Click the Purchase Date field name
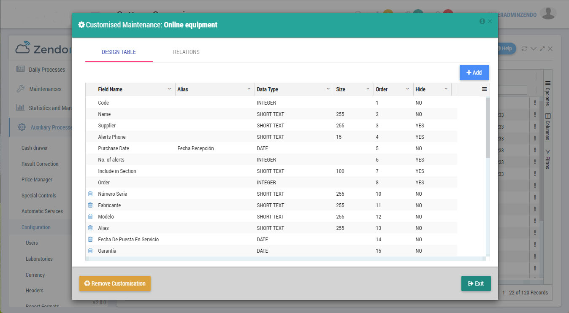Image resolution: width=569 pixels, height=313 pixels. [114, 148]
